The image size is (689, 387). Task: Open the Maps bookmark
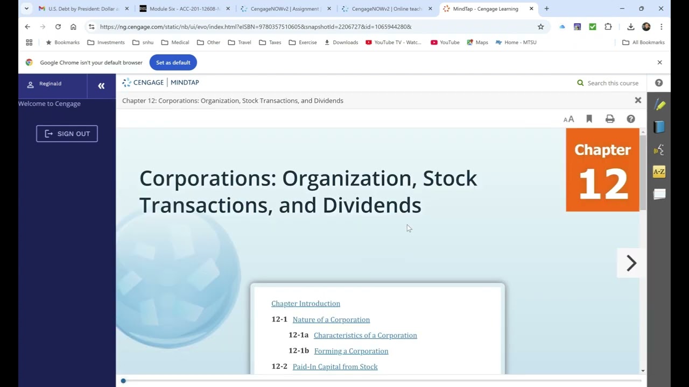click(477, 42)
